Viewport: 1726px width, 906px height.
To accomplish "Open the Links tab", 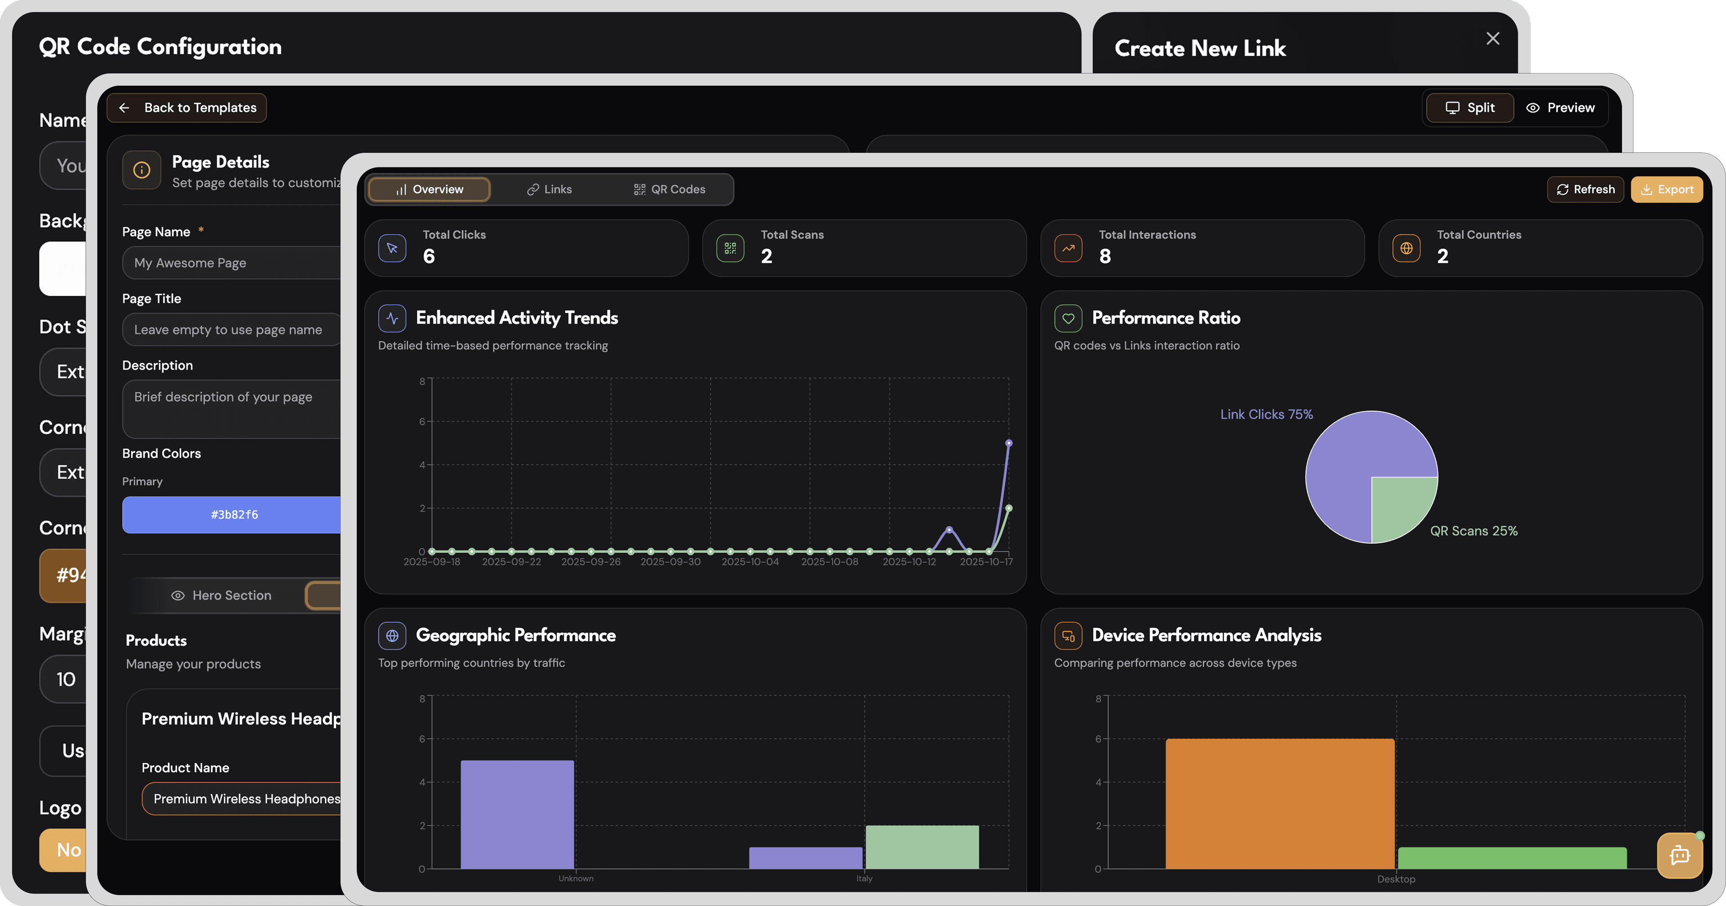I will [549, 190].
